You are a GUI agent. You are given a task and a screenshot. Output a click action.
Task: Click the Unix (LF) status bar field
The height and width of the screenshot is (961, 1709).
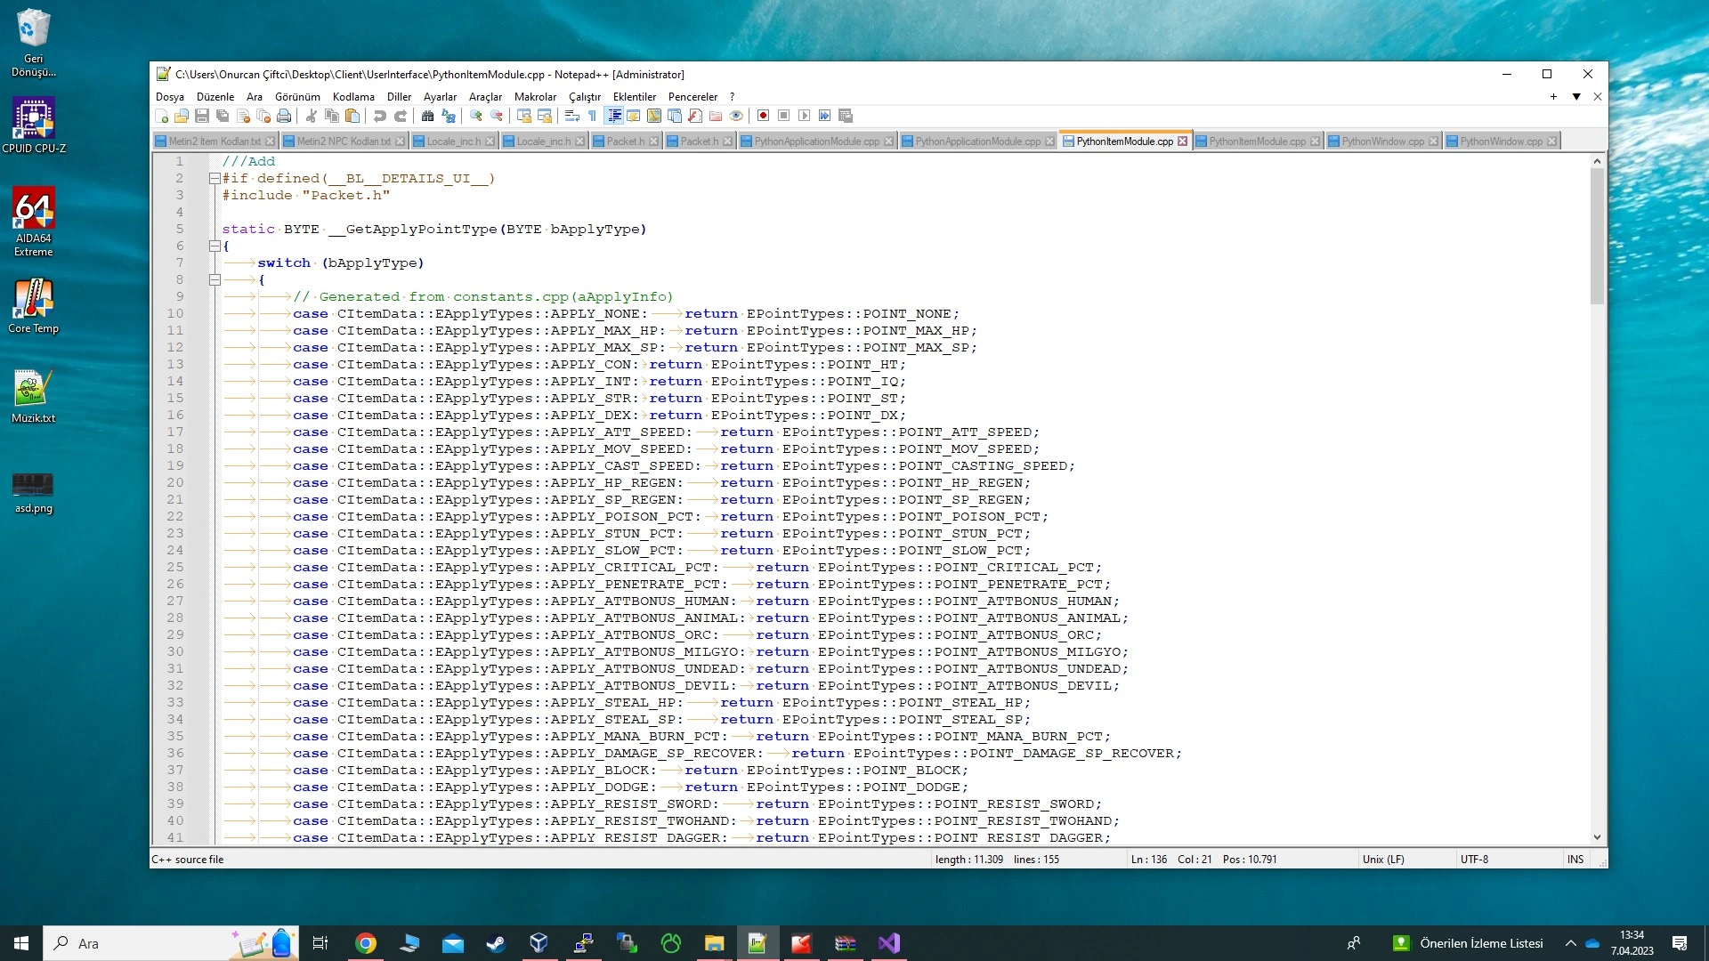pos(1382,860)
